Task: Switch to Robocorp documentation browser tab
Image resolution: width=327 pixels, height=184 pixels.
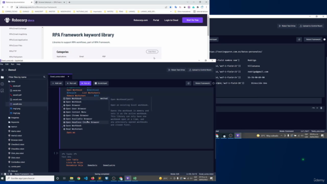Action: (x=17, y=2)
